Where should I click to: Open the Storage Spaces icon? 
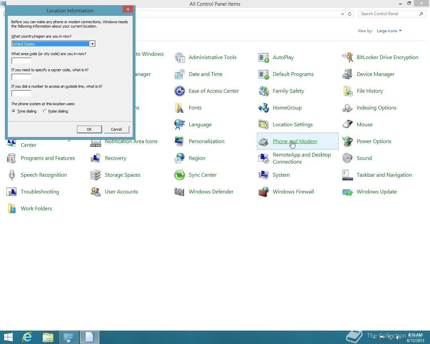pos(96,175)
